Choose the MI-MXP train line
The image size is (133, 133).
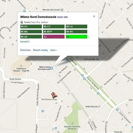tap(54, 32)
